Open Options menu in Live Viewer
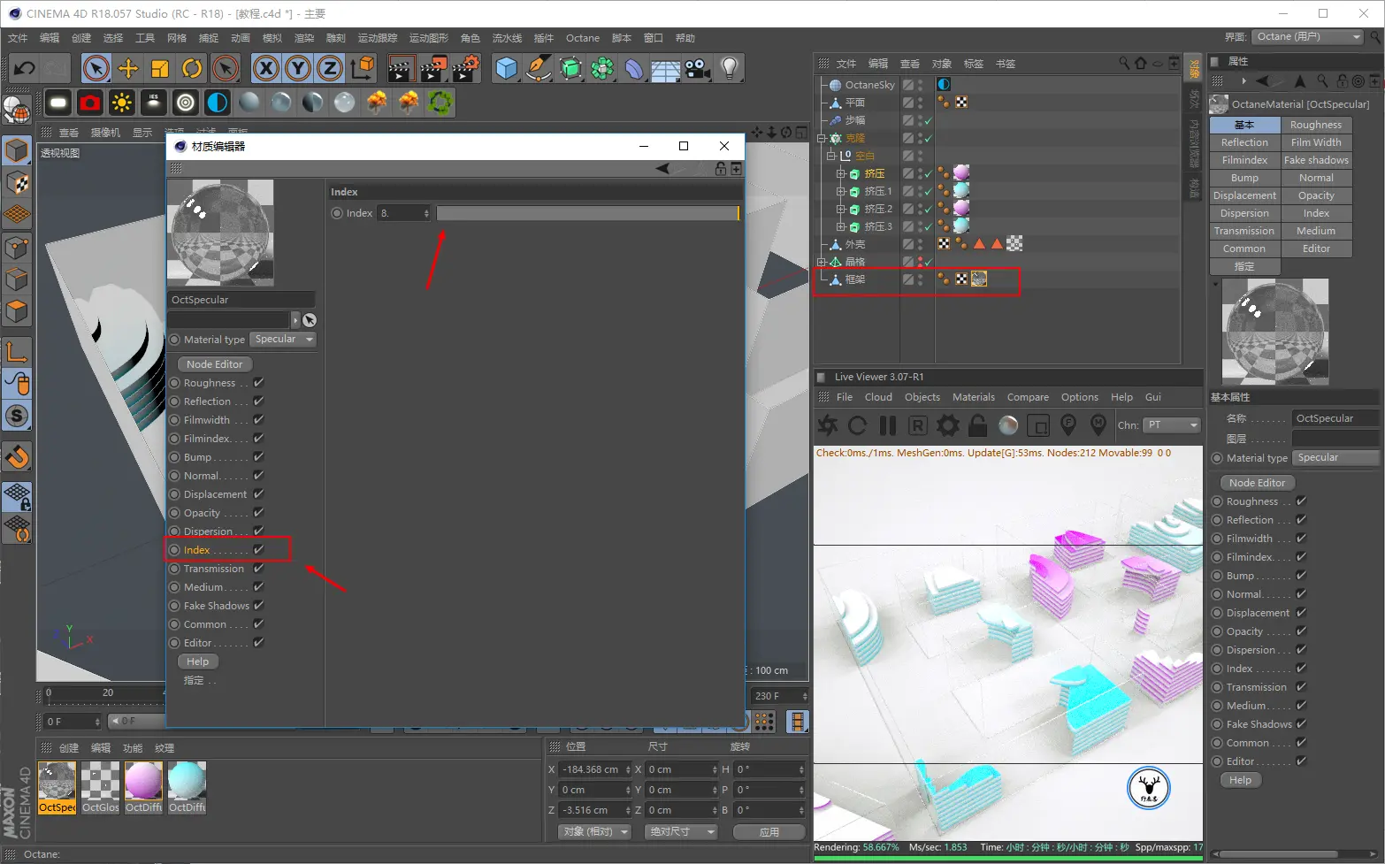The image size is (1385, 864). (1079, 397)
